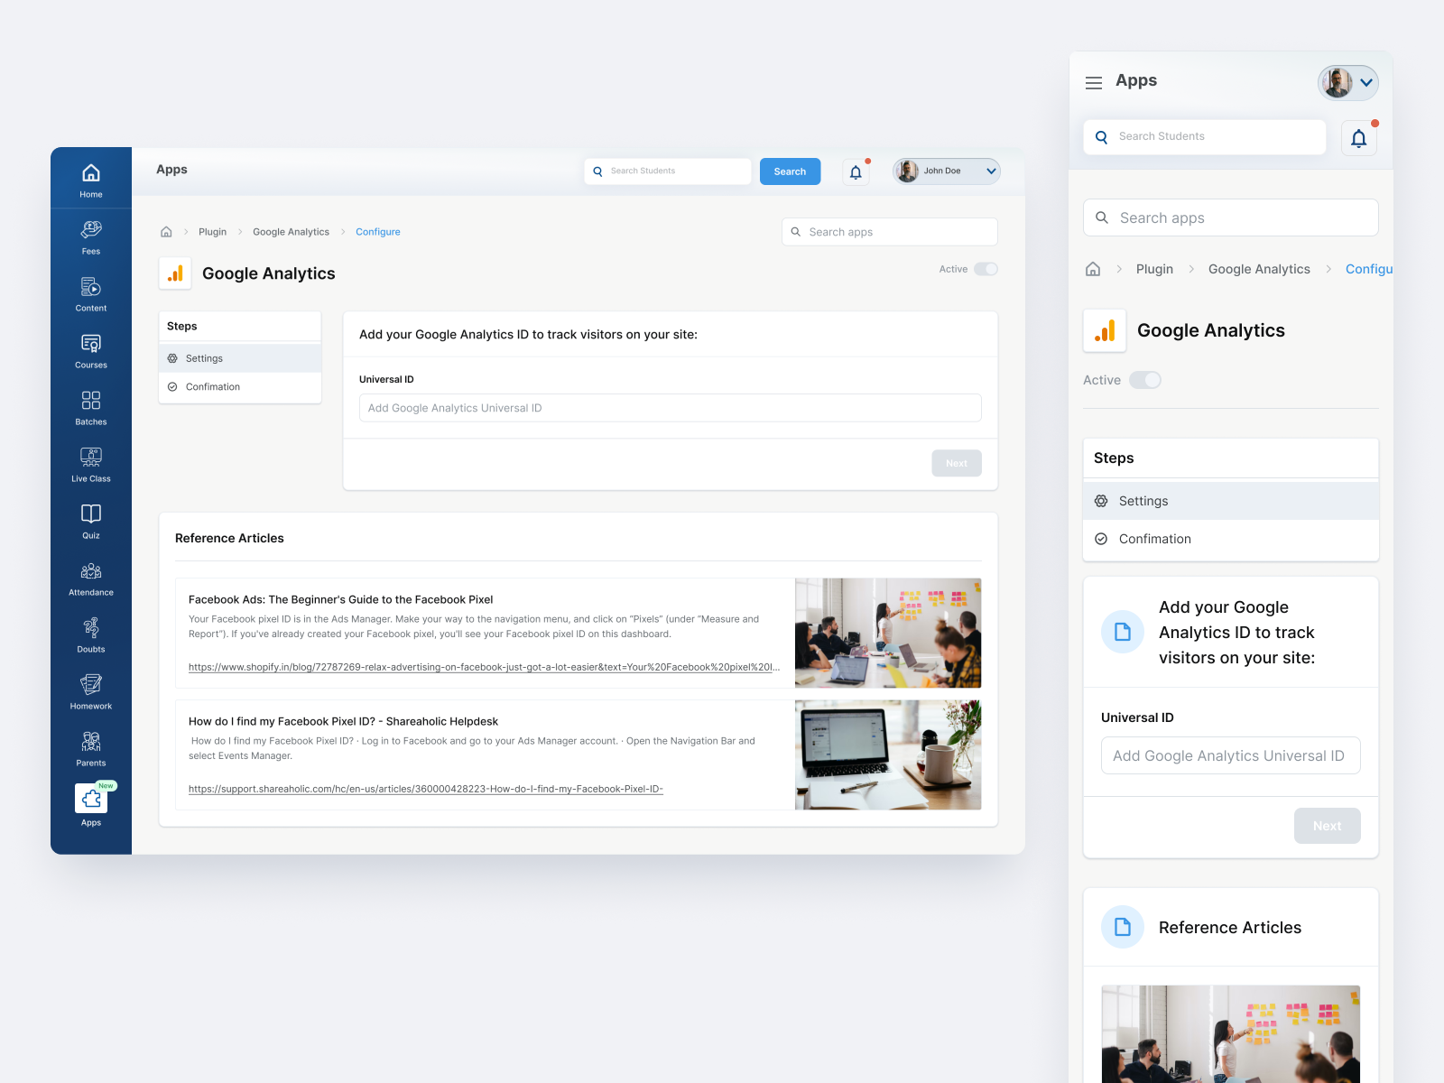
Task: Click Next button in mobile form
Action: tap(1327, 826)
